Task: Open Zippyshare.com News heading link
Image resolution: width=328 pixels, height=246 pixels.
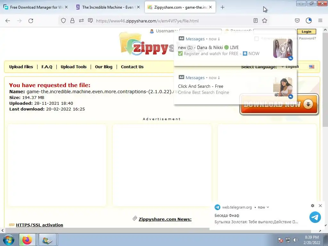Action: click(165, 219)
